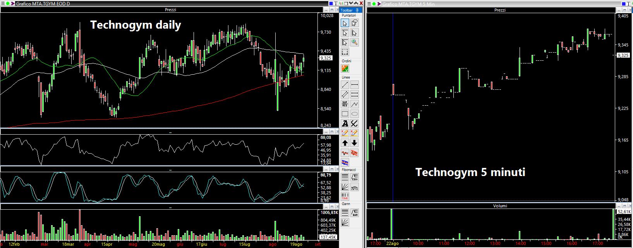Click the 'Technogym daily' chart caption

tap(136, 25)
